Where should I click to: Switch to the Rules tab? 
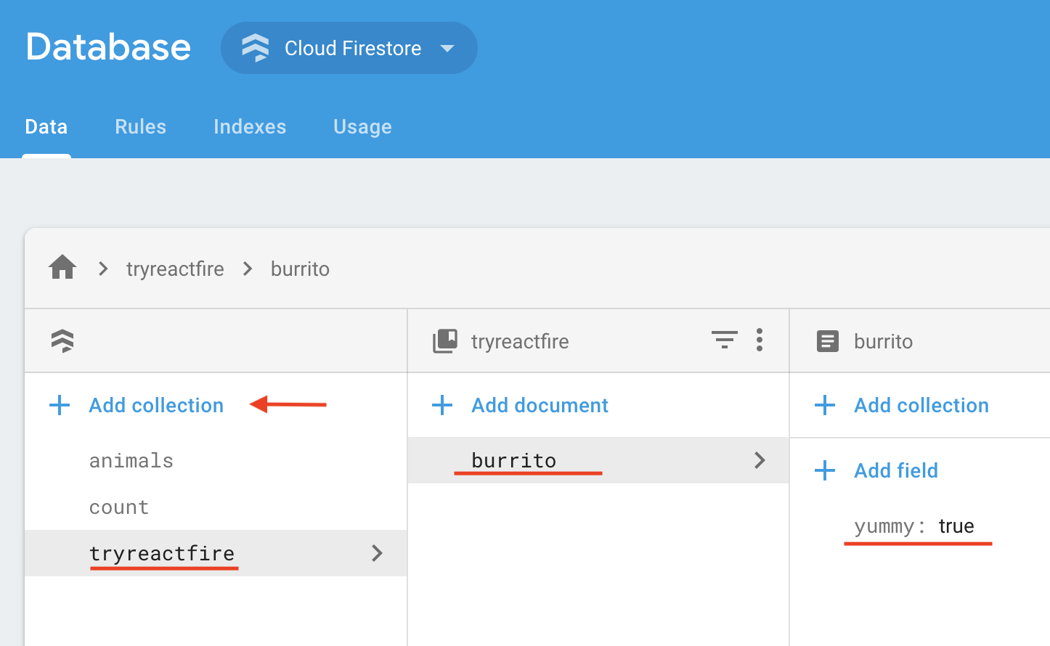(140, 127)
